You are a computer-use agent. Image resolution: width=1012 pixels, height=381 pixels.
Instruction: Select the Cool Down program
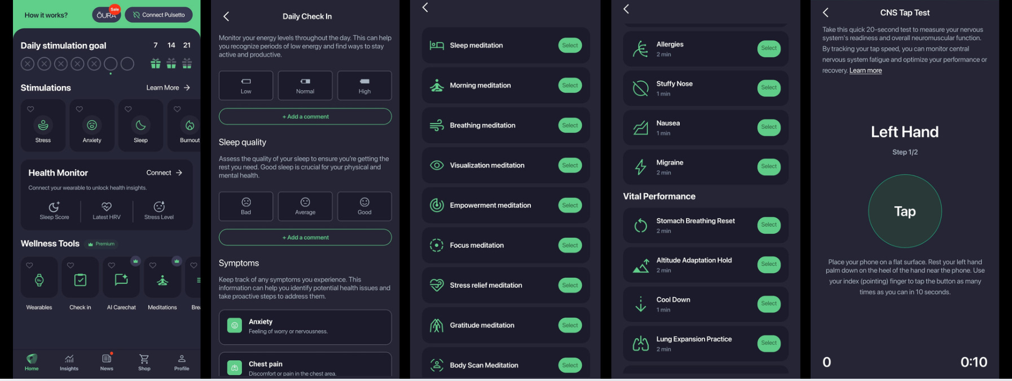[769, 304]
